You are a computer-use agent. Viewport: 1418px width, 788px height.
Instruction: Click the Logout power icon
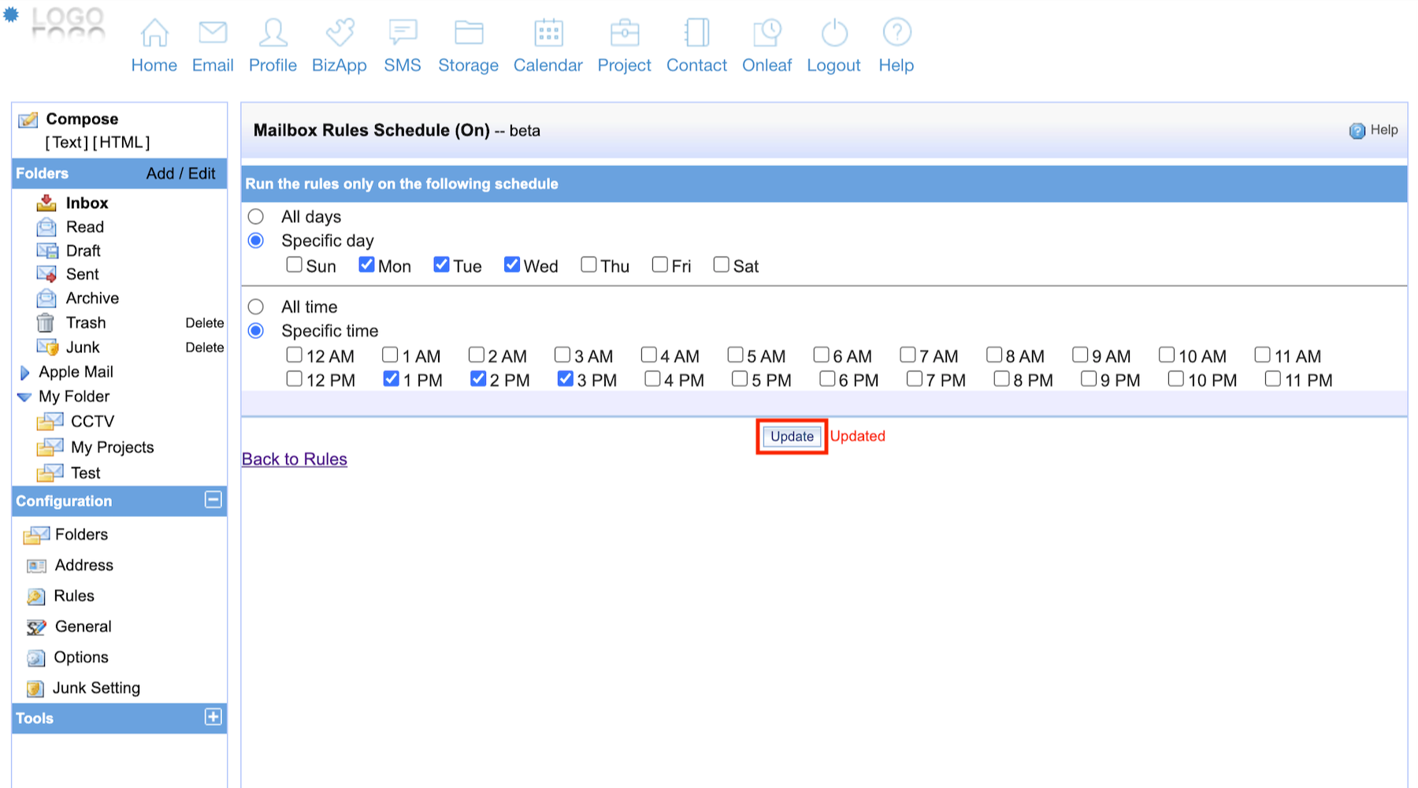833,33
